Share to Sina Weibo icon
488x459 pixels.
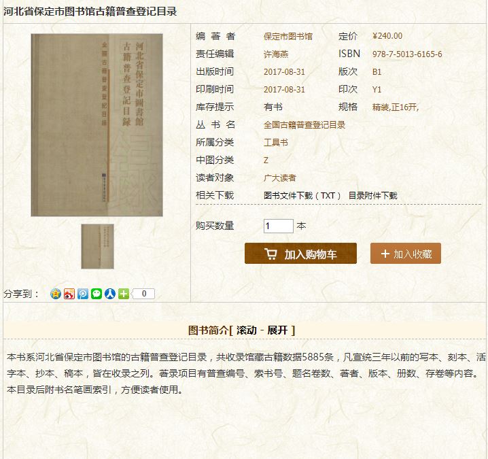click(69, 294)
